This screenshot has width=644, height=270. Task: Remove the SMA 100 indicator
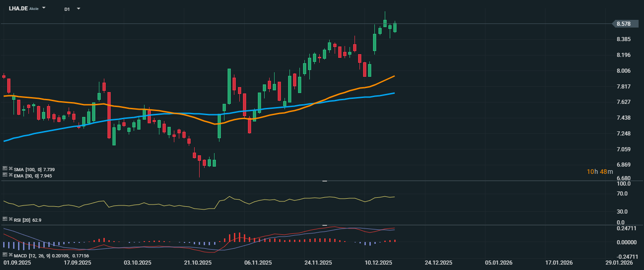coord(10,169)
